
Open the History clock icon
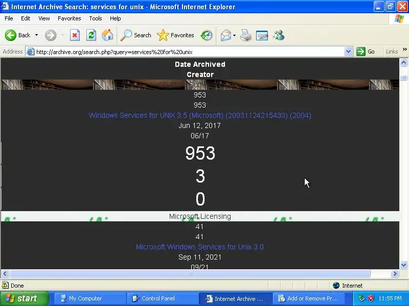[x=207, y=35]
